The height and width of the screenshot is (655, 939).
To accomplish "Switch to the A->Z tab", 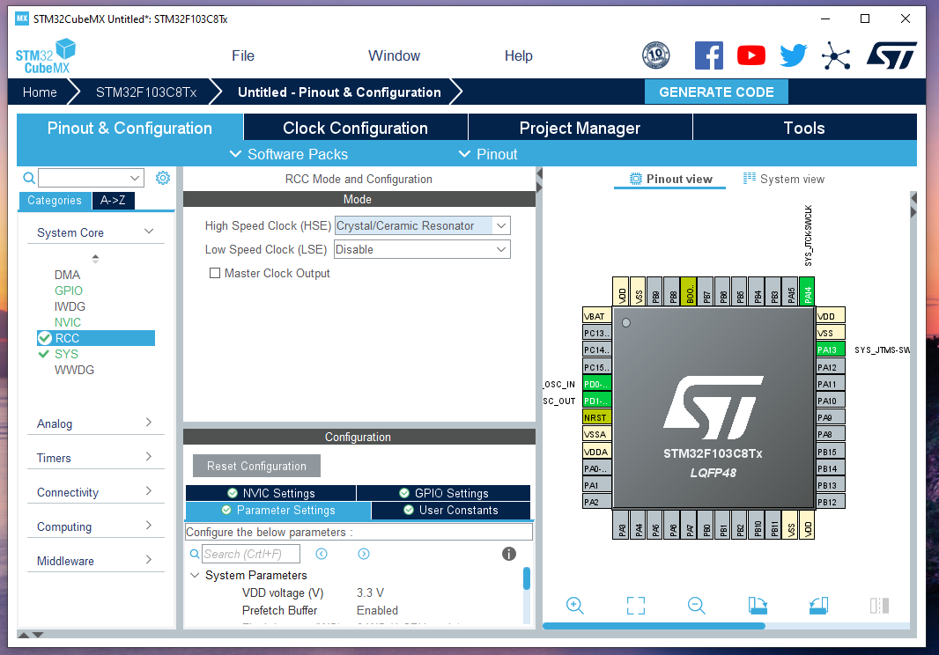I will 113,200.
